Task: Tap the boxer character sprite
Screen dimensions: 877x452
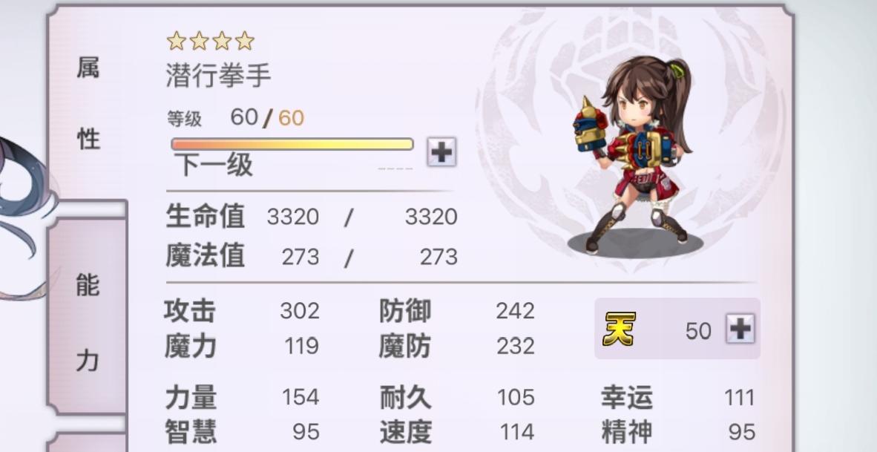Action: [634, 154]
